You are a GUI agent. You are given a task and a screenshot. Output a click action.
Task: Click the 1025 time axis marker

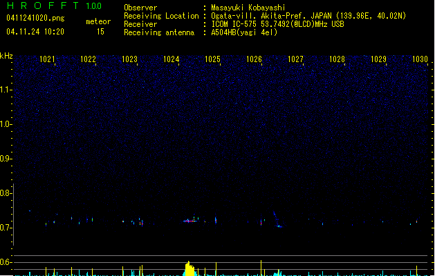point(212,59)
